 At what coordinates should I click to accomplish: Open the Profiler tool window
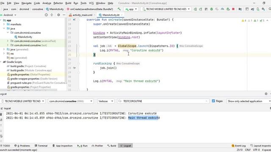(x=97, y=146)
